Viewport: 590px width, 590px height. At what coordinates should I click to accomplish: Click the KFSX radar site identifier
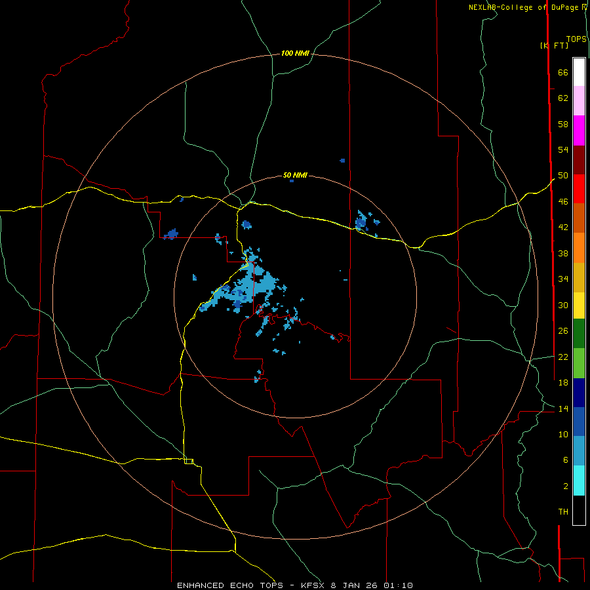click(x=312, y=585)
